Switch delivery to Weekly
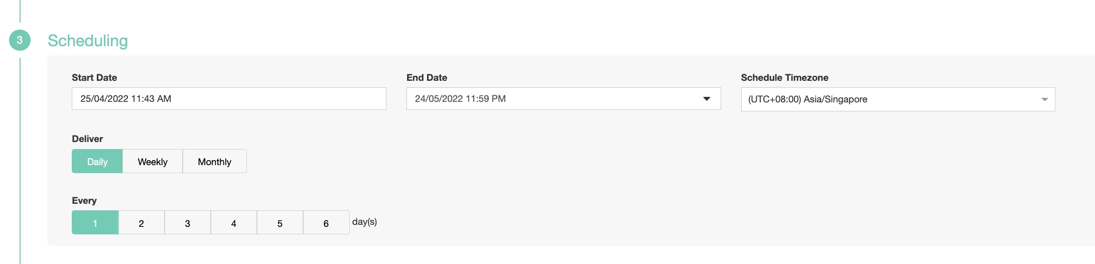Image resolution: width=1095 pixels, height=264 pixels. (153, 162)
